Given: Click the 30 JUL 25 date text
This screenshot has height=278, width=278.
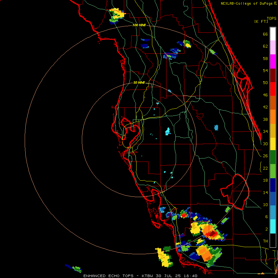Looking at the screenshot, I should click(x=168, y=276).
